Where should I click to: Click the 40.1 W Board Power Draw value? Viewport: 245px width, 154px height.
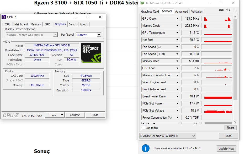pyautogui.click(x=191, y=96)
